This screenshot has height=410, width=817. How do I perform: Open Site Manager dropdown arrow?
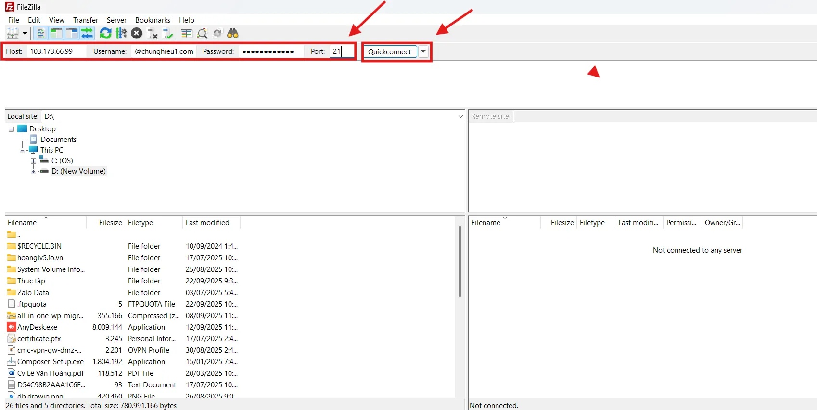pos(25,33)
